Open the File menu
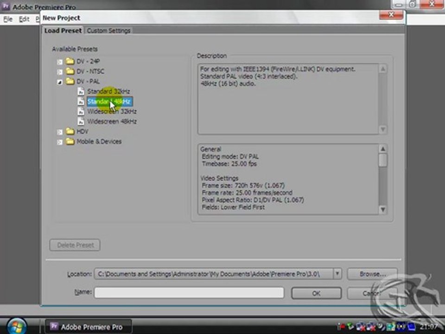Viewport: 445px width, 334px height. tap(8, 19)
